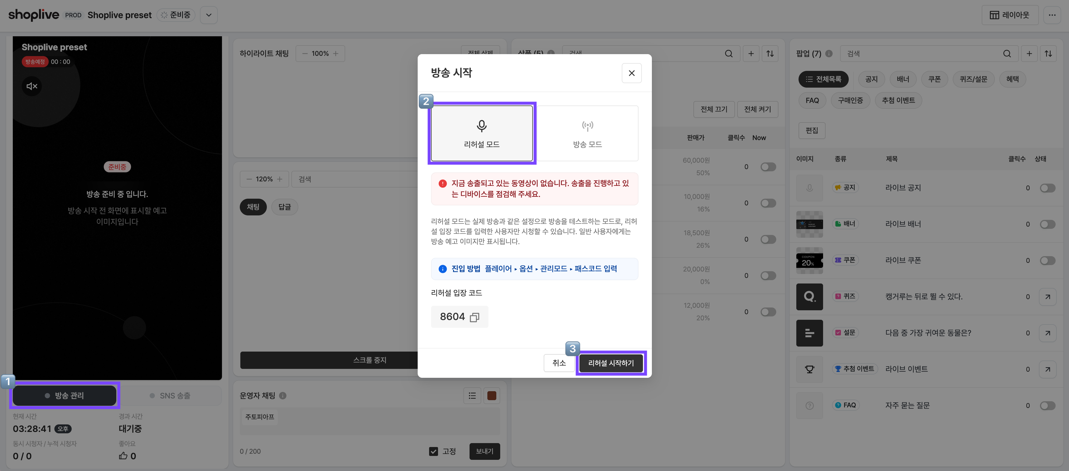The image size is (1069, 471).
Task: Close the 방송 시작 dialog
Action: click(631, 73)
